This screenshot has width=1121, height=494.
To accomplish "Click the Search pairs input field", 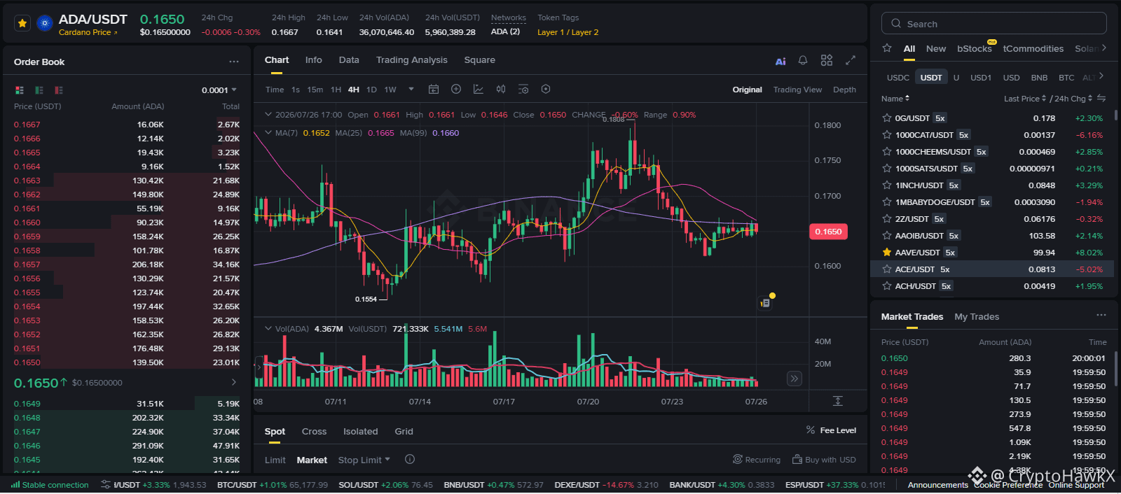I will click(994, 24).
